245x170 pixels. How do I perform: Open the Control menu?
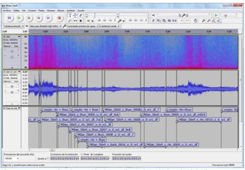[x=32, y=10]
